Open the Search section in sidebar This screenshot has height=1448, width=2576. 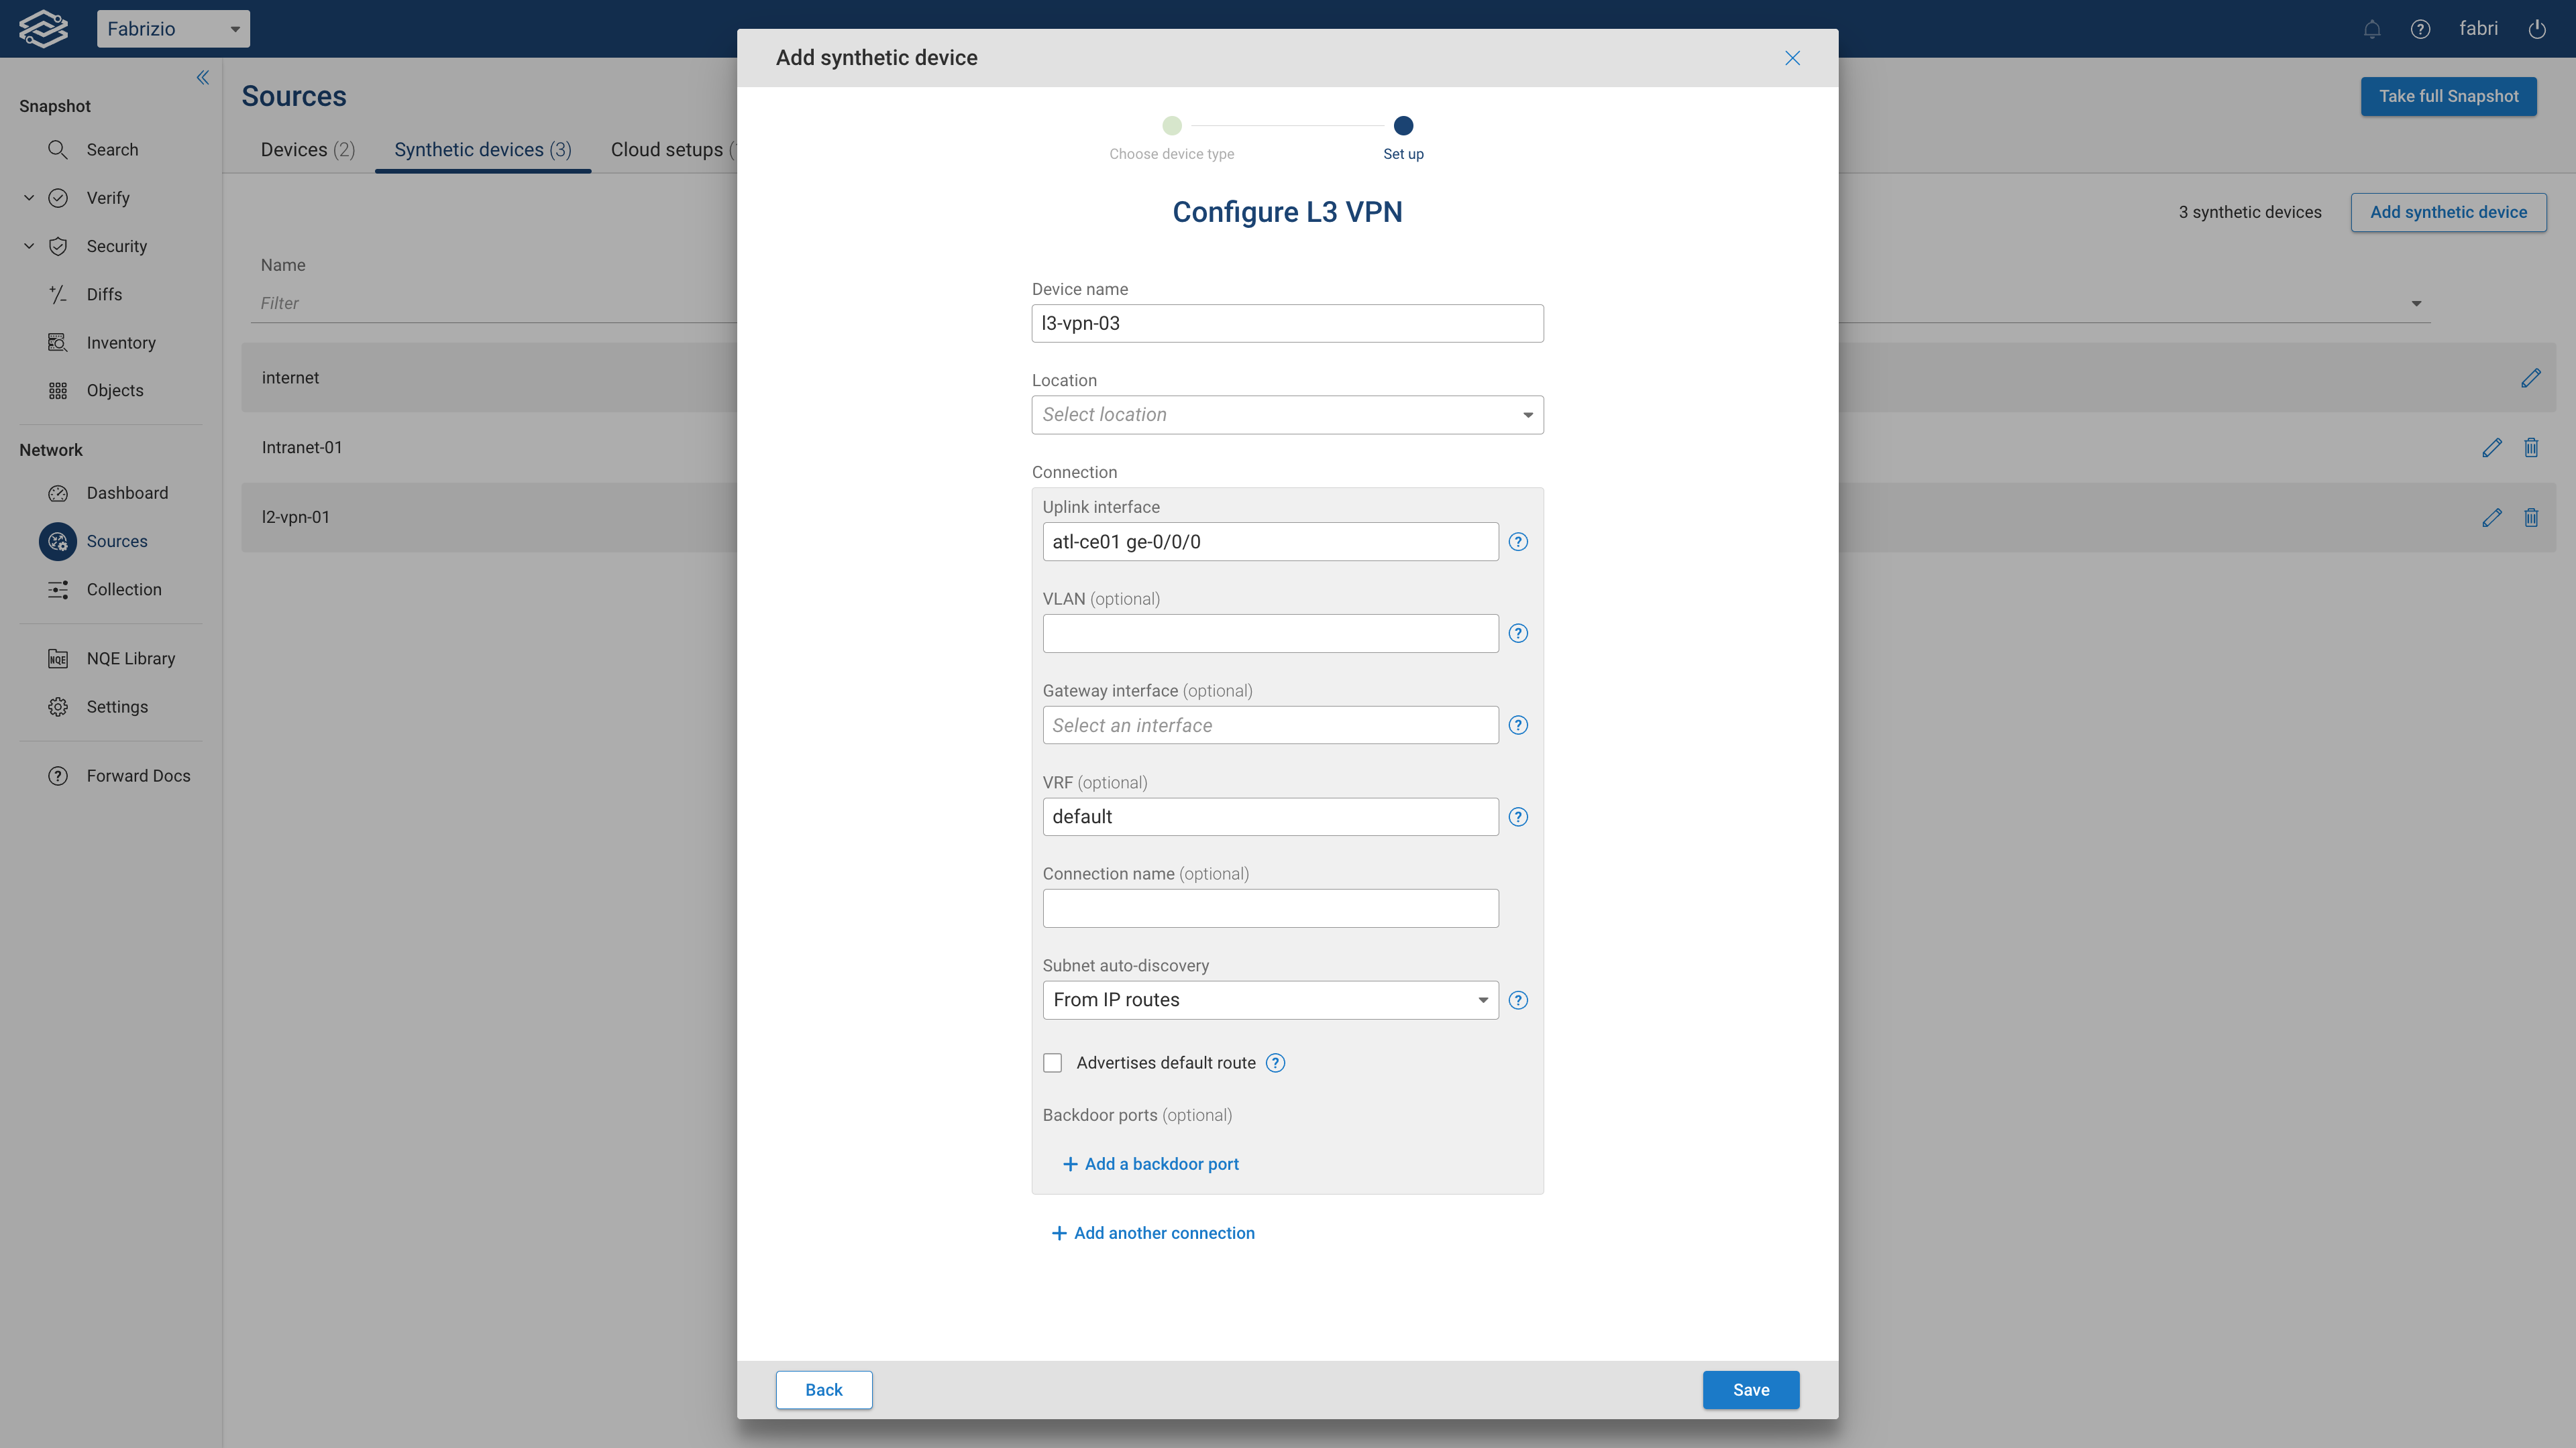pyautogui.click(x=113, y=149)
